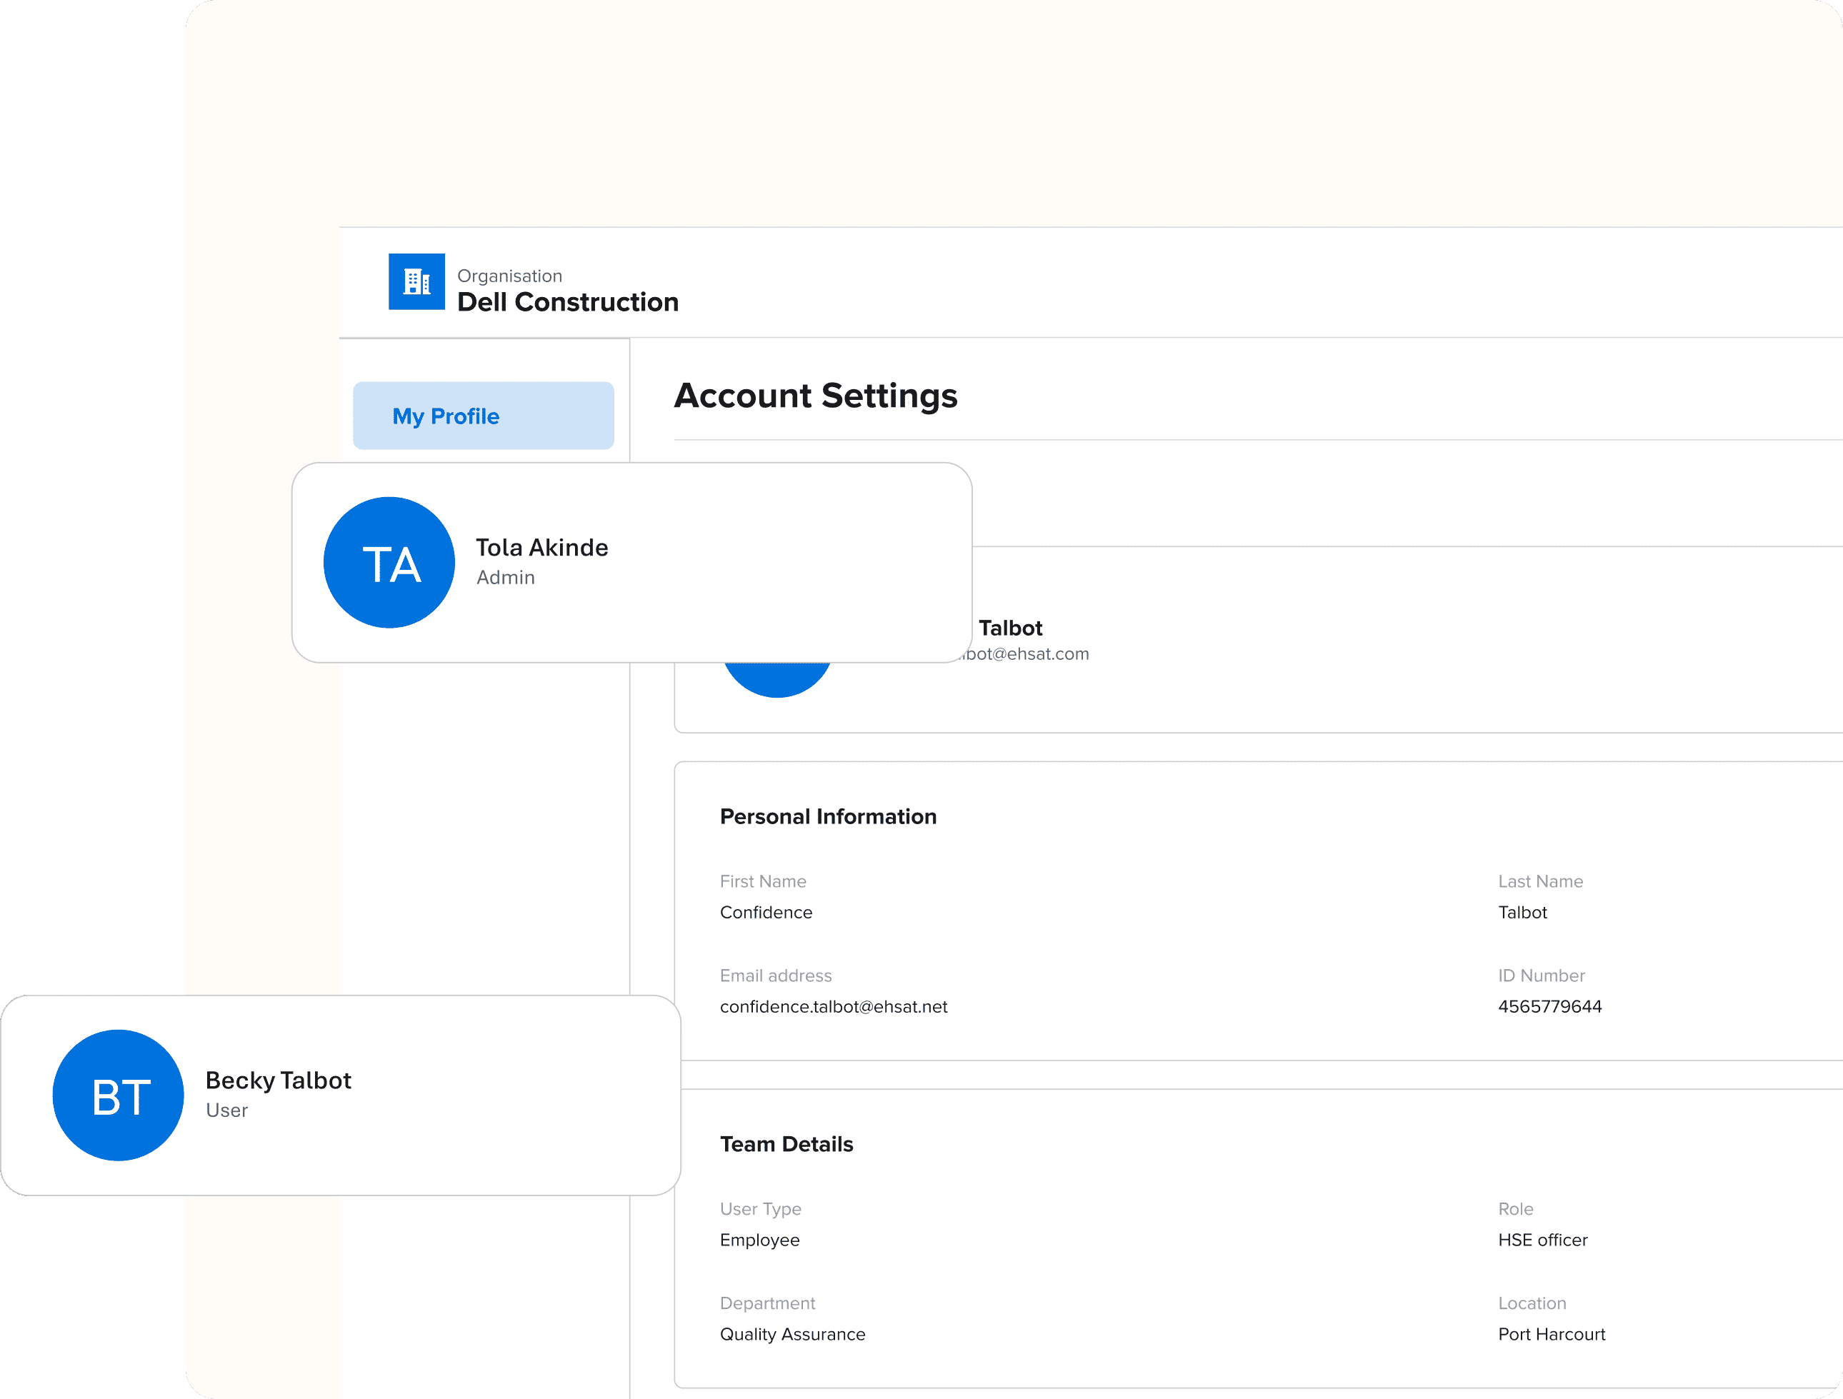The width and height of the screenshot is (1843, 1399).
Task: Click the Personal Information section title
Action: (x=828, y=816)
